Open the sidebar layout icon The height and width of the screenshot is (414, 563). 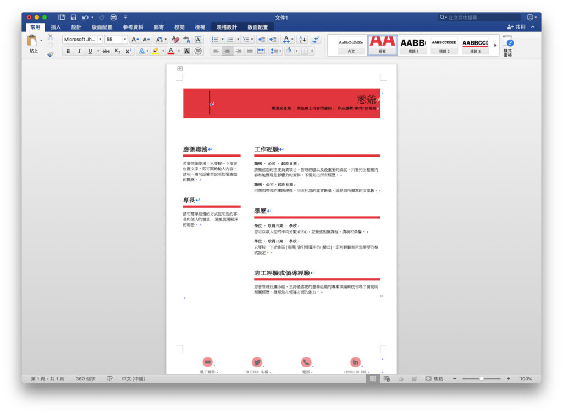point(62,17)
